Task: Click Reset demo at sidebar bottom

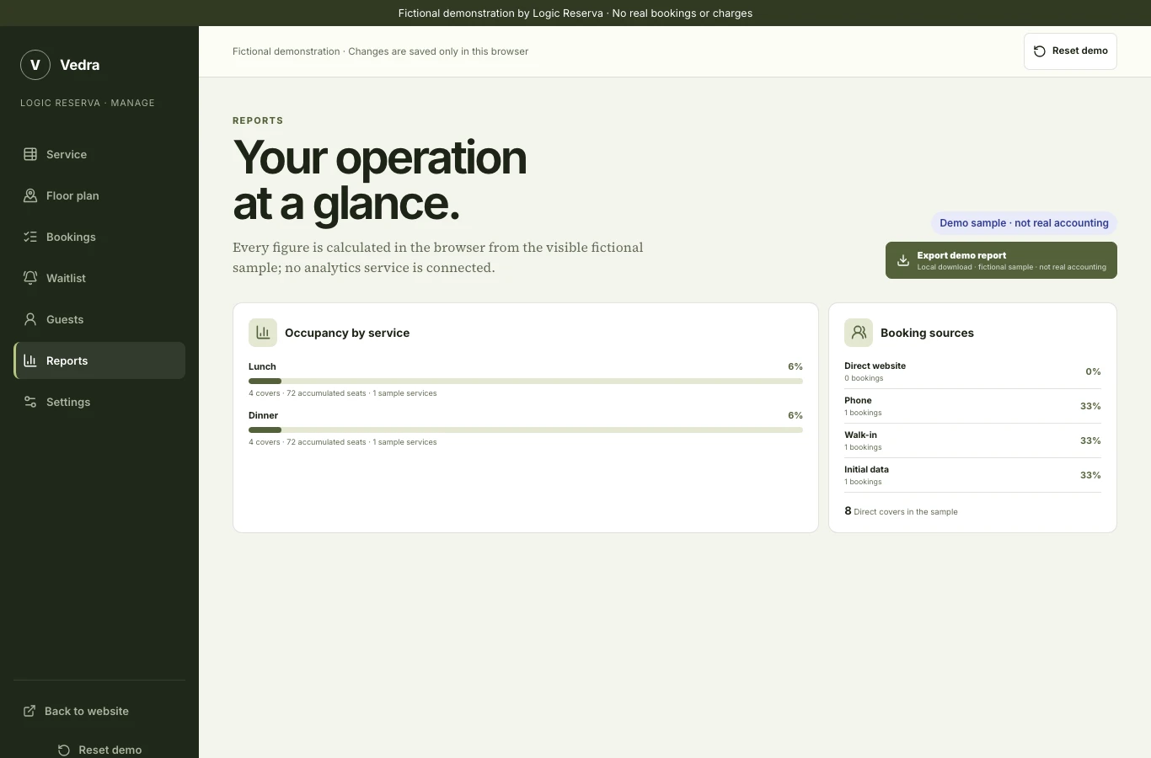Action: pyautogui.click(x=99, y=750)
